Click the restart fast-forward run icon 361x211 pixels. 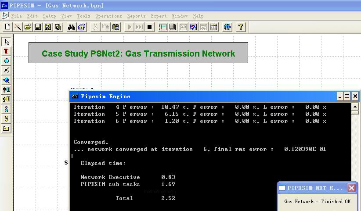coord(139,27)
